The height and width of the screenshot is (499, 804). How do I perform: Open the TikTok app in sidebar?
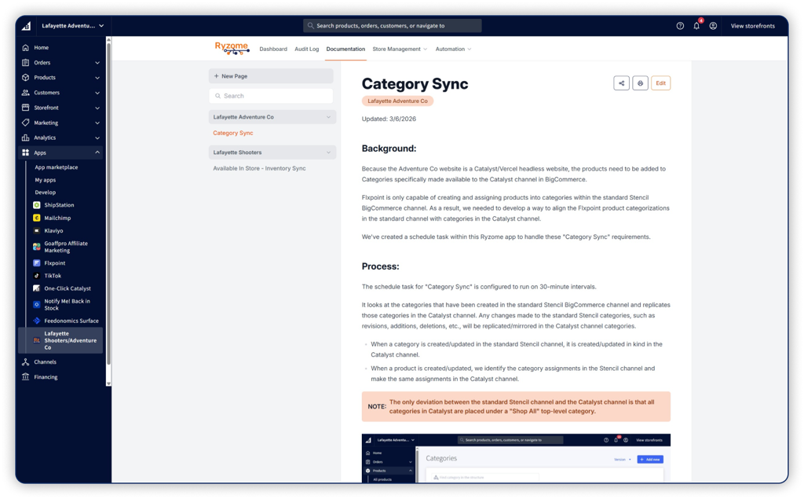(x=53, y=276)
